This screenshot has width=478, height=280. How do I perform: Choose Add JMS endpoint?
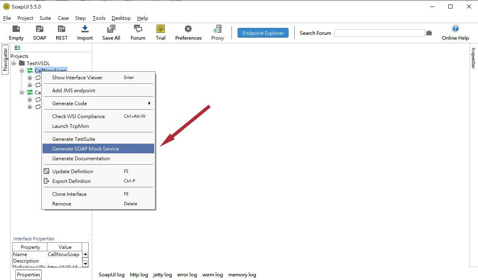coord(98,91)
